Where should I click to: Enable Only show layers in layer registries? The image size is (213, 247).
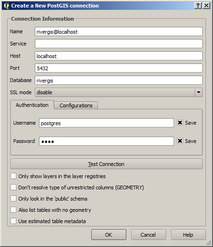(14, 176)
